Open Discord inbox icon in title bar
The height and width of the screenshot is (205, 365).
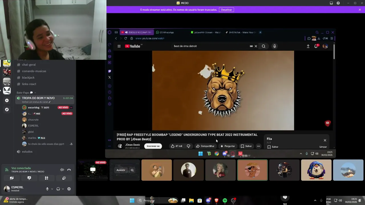point(331,3)
